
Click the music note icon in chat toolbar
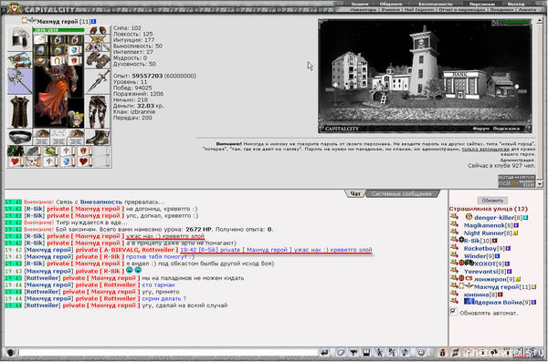click(x=405, y=353)
